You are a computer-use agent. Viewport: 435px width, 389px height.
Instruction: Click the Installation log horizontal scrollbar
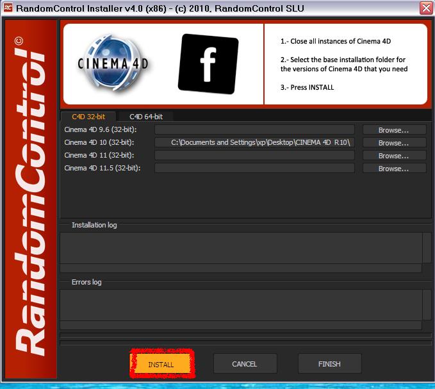click(x=241, y=268)
